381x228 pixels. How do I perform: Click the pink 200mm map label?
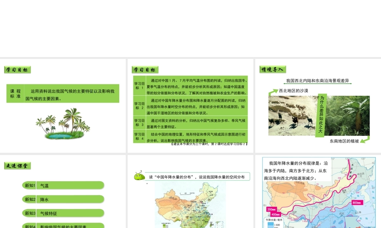pos(271,209)
